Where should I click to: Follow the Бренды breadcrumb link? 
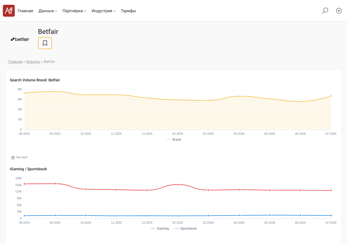pos(33,62)
